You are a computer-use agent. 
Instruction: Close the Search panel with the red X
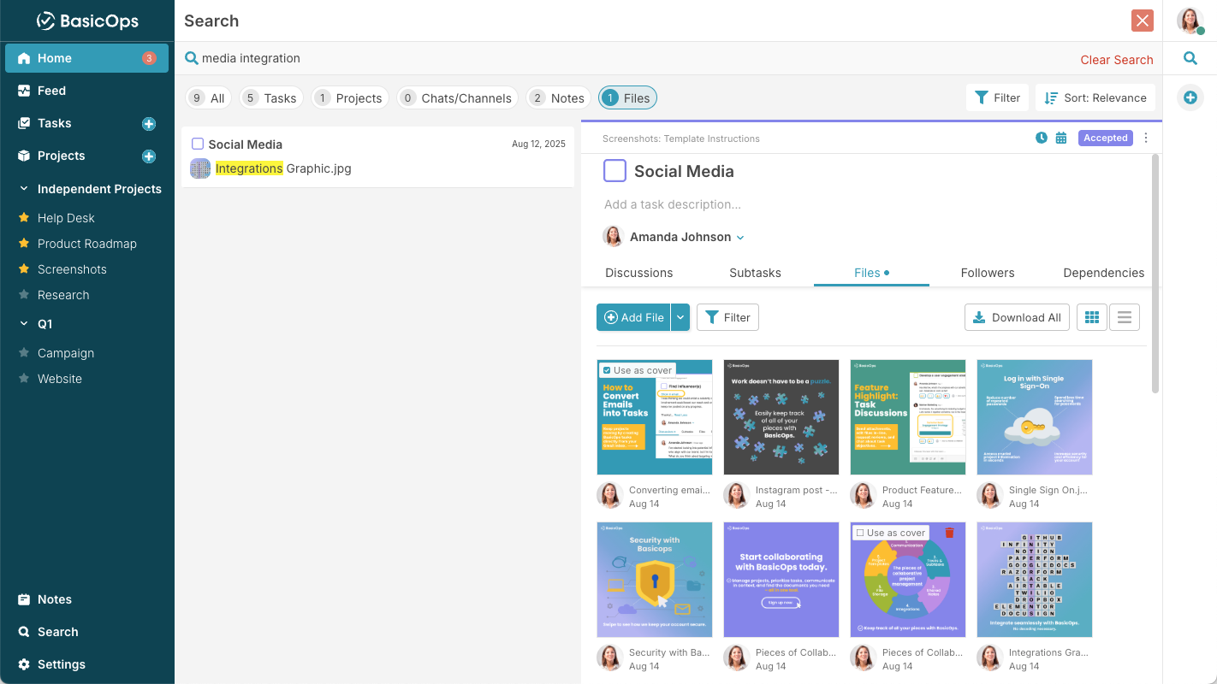[x=1142, y=21]
